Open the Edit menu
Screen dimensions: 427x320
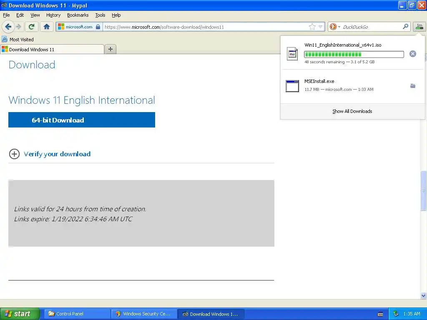tap(20, 15)
